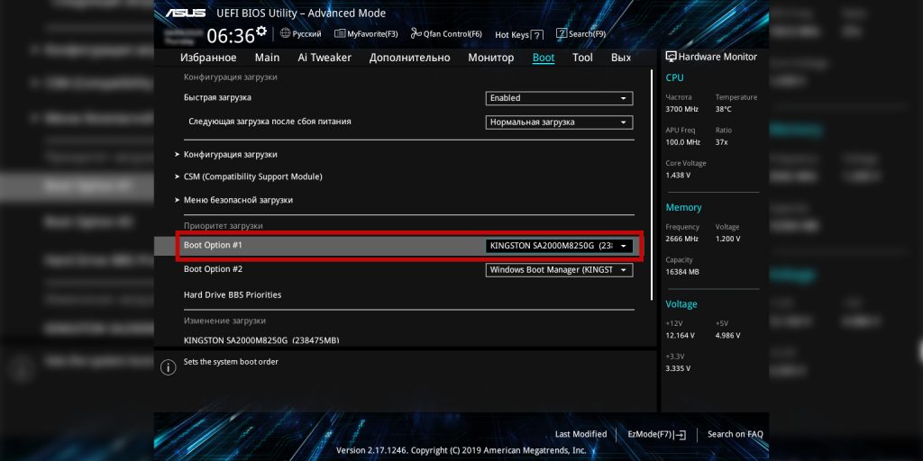Click the Изменение загрузки section header
The width and height of the screenshot is (923, 461).
point(224,321)
